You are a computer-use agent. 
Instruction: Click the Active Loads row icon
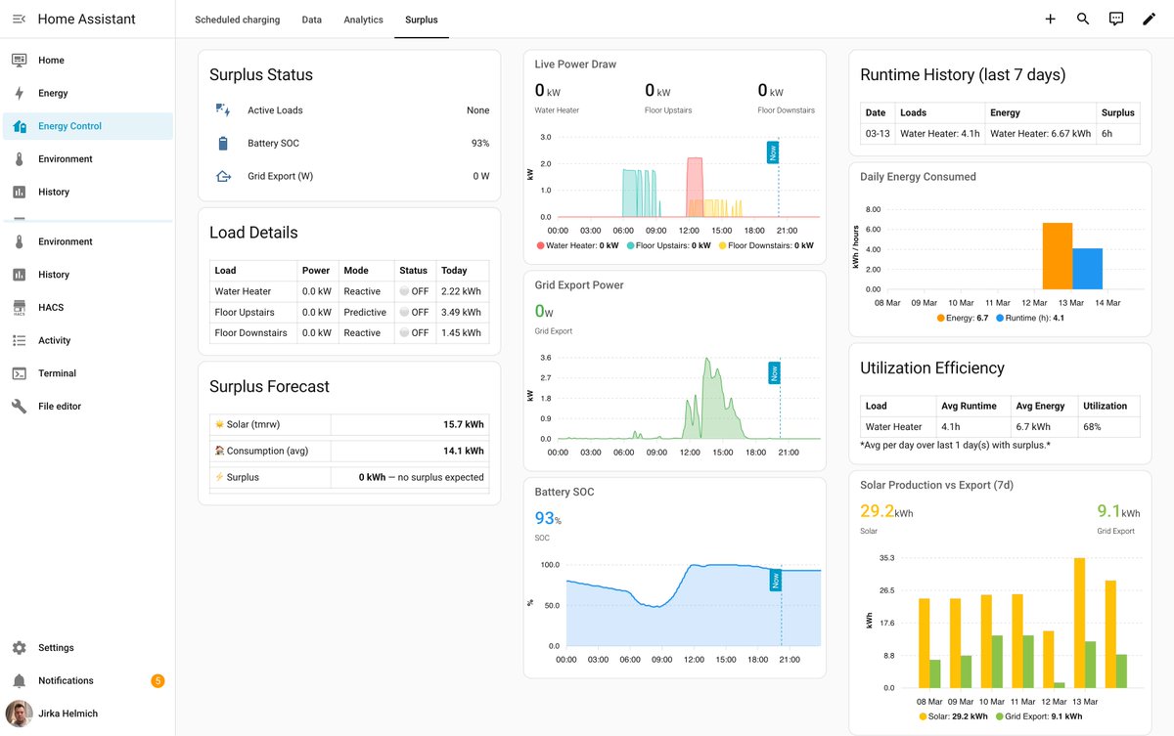click(223, 110)
